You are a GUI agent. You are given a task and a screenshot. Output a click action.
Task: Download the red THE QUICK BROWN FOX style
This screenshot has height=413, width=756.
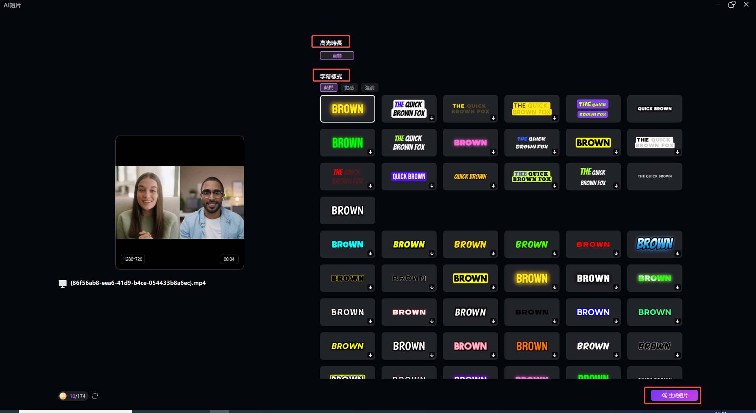(x=370, y=186)
